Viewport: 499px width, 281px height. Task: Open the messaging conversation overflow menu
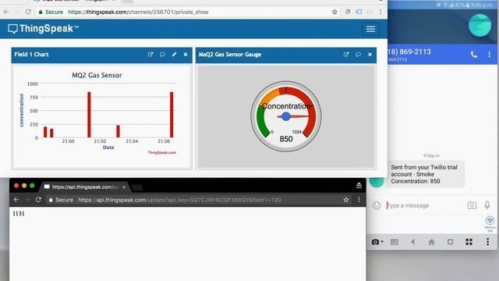point(490,55)
